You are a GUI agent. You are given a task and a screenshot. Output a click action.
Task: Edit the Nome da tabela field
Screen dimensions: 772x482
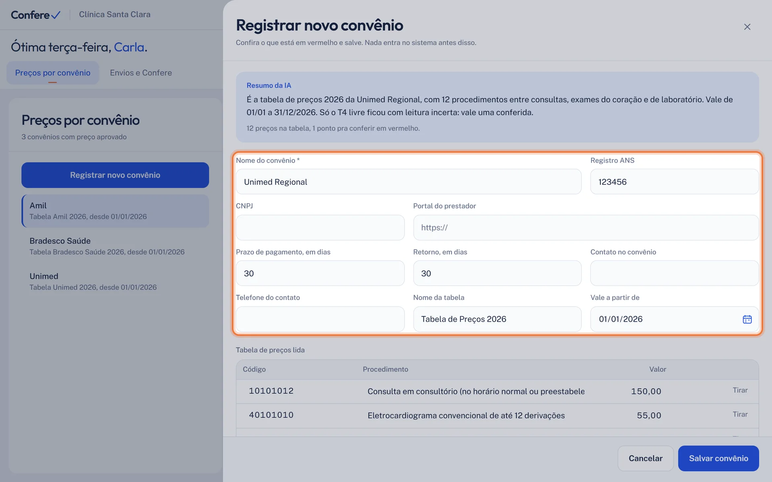point(497,319)
